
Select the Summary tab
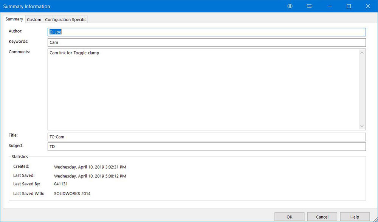click(x=14, y=19)
